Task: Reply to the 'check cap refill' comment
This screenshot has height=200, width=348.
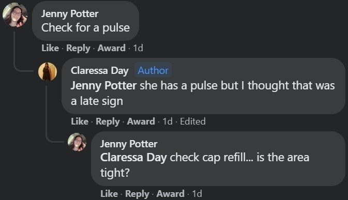Action: (x=137, y=194)
